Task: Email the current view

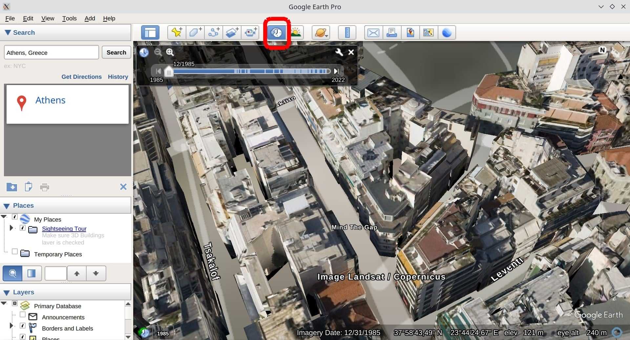Action: 373,32
